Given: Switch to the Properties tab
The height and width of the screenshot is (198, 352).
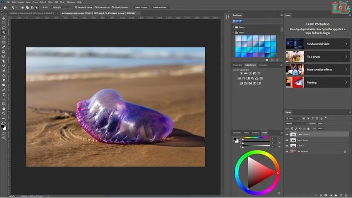Looking at the screenshot, I should pos(237,65).
